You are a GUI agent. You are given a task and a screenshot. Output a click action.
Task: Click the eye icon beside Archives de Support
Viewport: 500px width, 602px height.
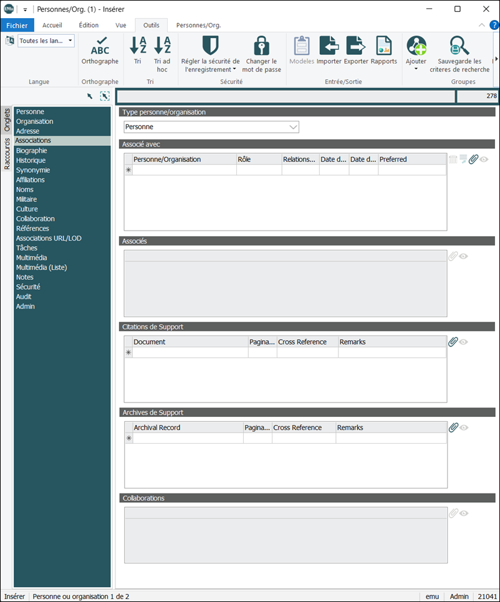point(464,428)
